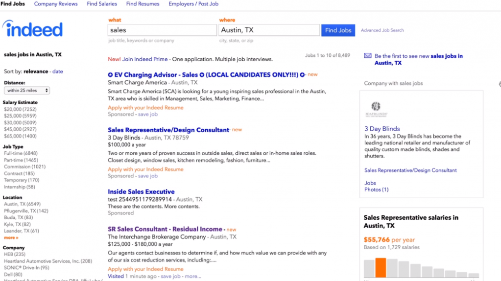Open 3 Day Blinds Jobs link
Screen dimensions: 501x281
370,183
